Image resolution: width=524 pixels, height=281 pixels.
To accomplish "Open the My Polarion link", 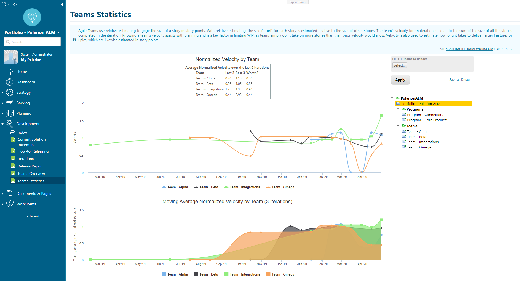I will pos(31,60).
